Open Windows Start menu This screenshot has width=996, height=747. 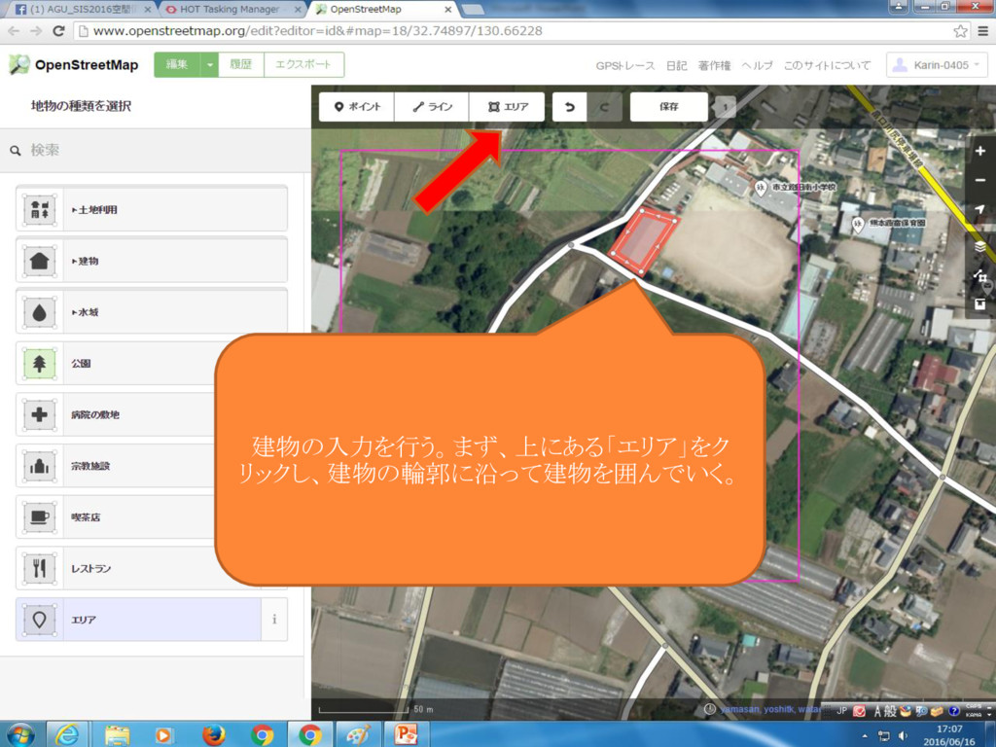click(x=21, y=734)
